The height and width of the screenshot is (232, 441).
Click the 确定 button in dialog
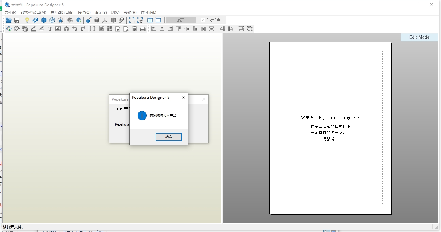point(169,137)
